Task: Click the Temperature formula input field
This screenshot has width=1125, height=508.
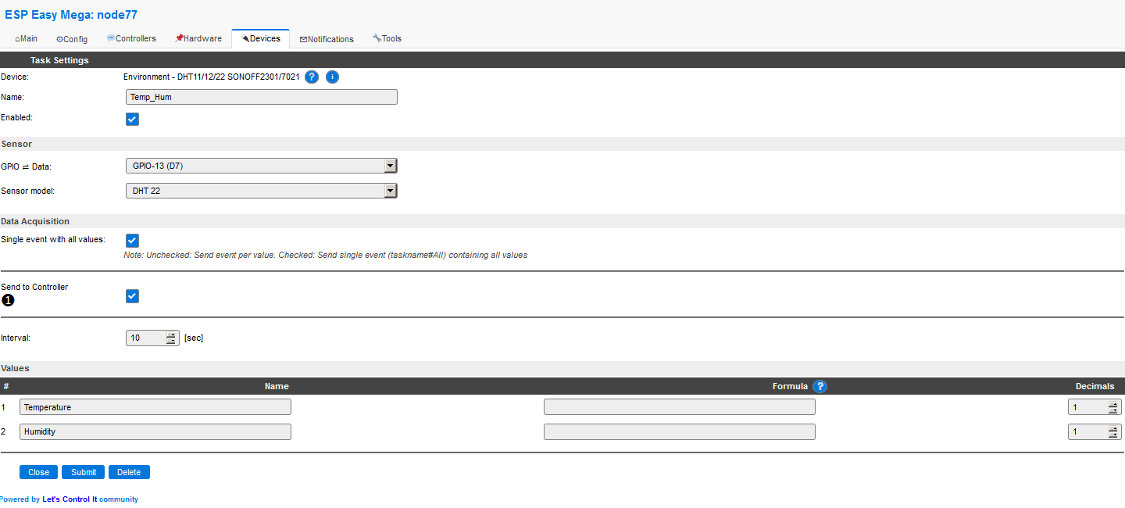Action: pos(679,407)
